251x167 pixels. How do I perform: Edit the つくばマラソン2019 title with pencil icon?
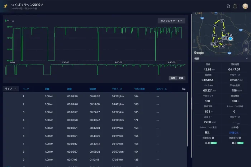click(42, 4)
